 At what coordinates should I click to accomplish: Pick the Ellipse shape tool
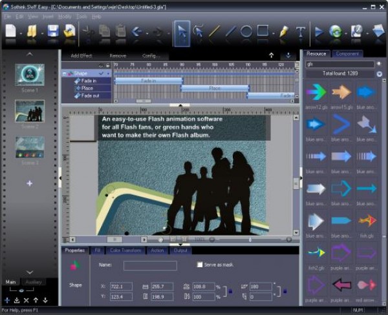coord(246,31)
